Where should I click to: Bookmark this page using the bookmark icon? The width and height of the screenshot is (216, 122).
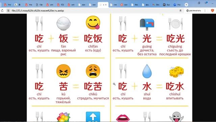click(x=181, y=11)
